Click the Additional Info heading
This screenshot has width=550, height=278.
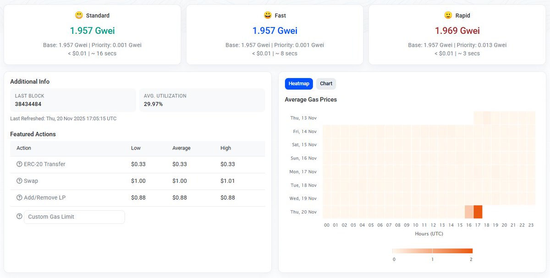(x=30, y=82)
